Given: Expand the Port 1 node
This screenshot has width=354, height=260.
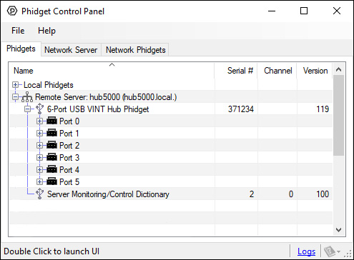Looking at the screenshot, I should click(40, 134).
